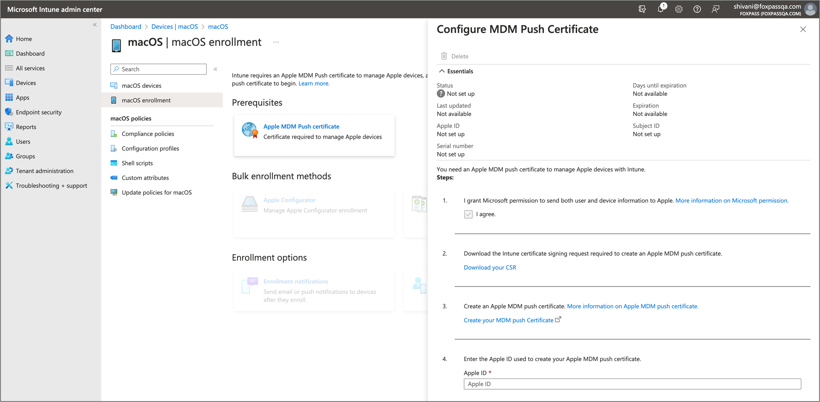Click the Apple MDM Push certificate globe icon

pyautogui.click(x=250, y=130)
